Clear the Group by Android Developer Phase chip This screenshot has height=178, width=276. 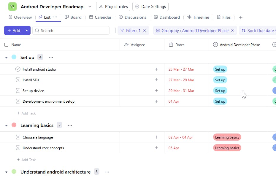pyautogui.click(x=232, y=31)
